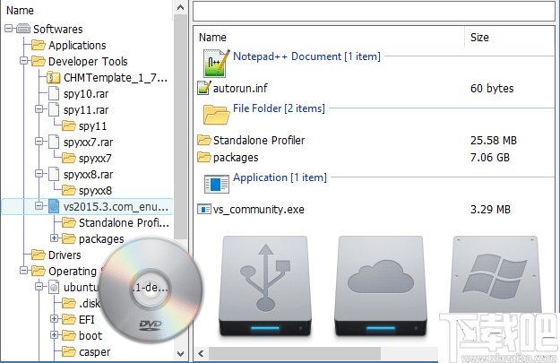Select the autorun.inf file name
560x363 pixels.
(x=240, y=88)
